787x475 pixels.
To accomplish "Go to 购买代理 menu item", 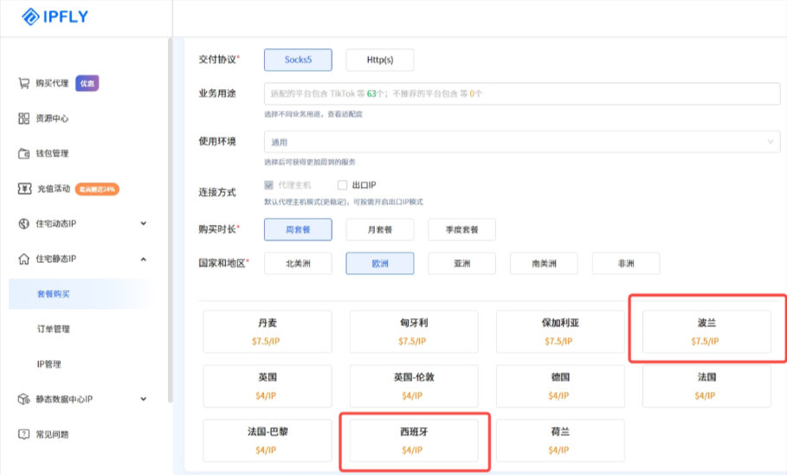I will pos(52,83).
